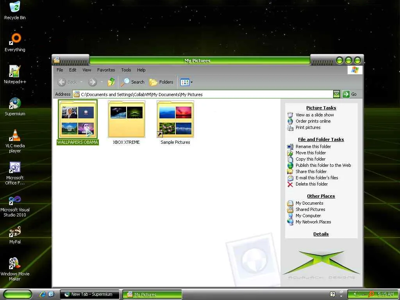Collapse the Picture Tasks section header

point(321,108)
